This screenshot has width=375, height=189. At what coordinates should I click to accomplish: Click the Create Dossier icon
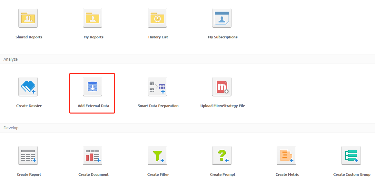coord(28,87)
